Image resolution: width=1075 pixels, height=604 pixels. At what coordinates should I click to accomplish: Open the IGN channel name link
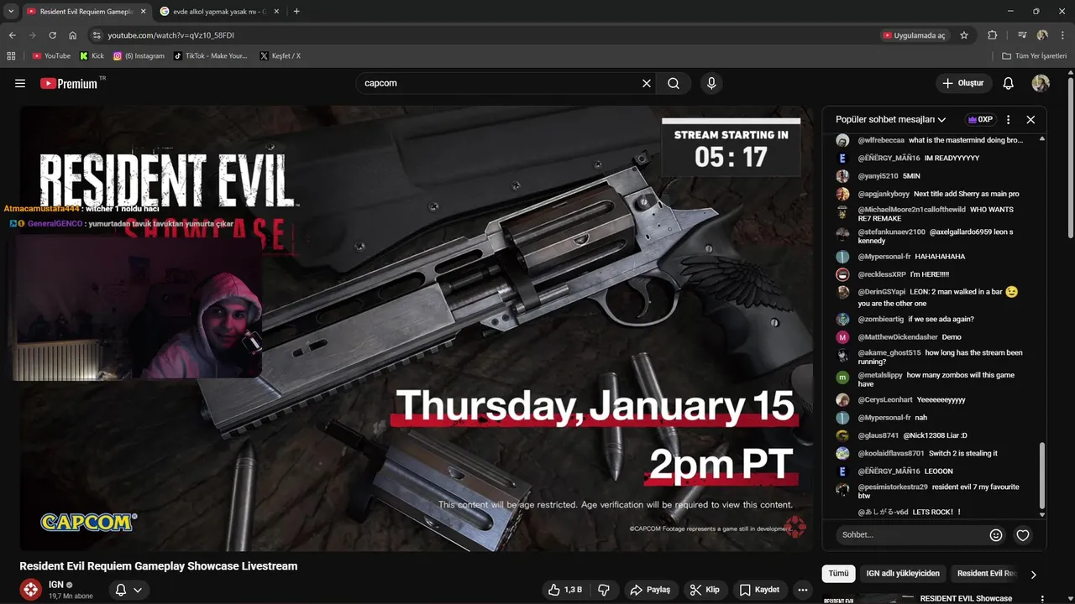click(x=56, y=585)
